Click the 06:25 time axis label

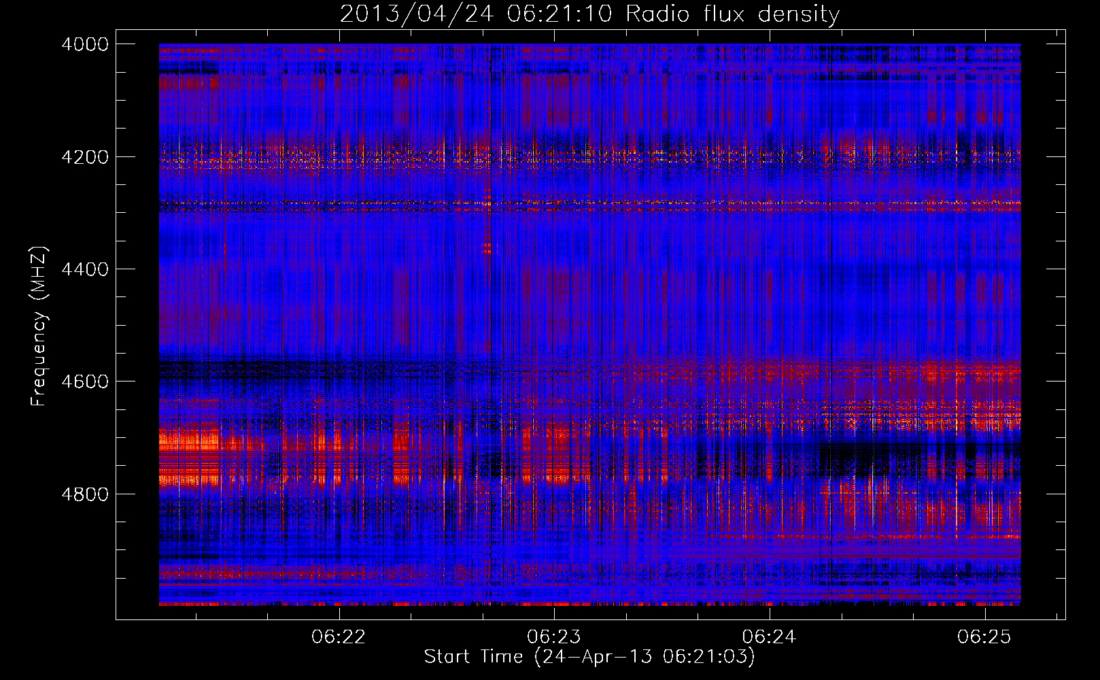(984, 637)
